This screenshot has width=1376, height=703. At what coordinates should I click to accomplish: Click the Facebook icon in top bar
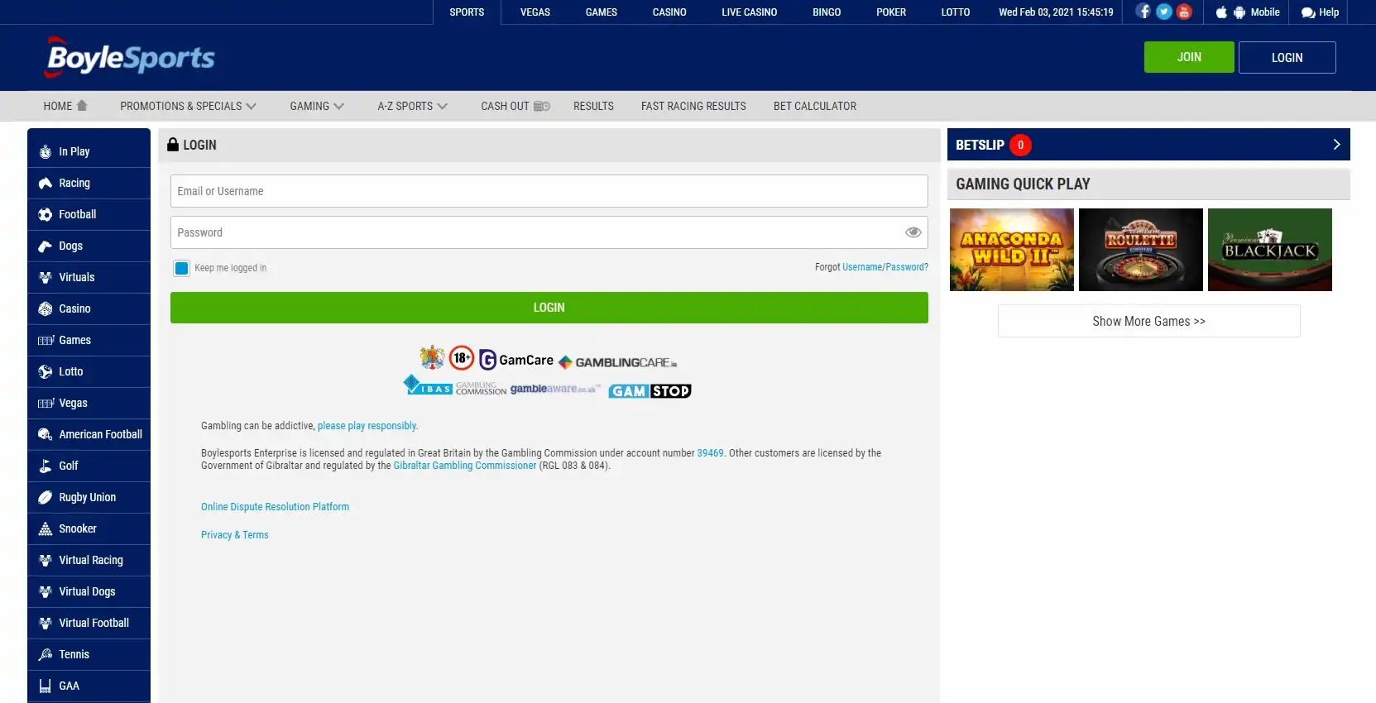click(x=1143, y=12)
